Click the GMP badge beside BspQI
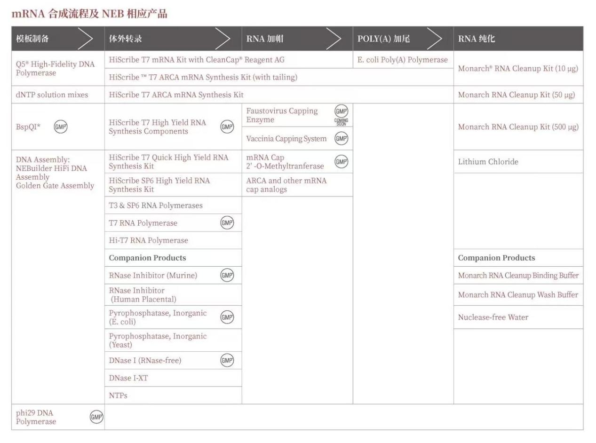The image size is (596, 443). click(x=61, y=127)
